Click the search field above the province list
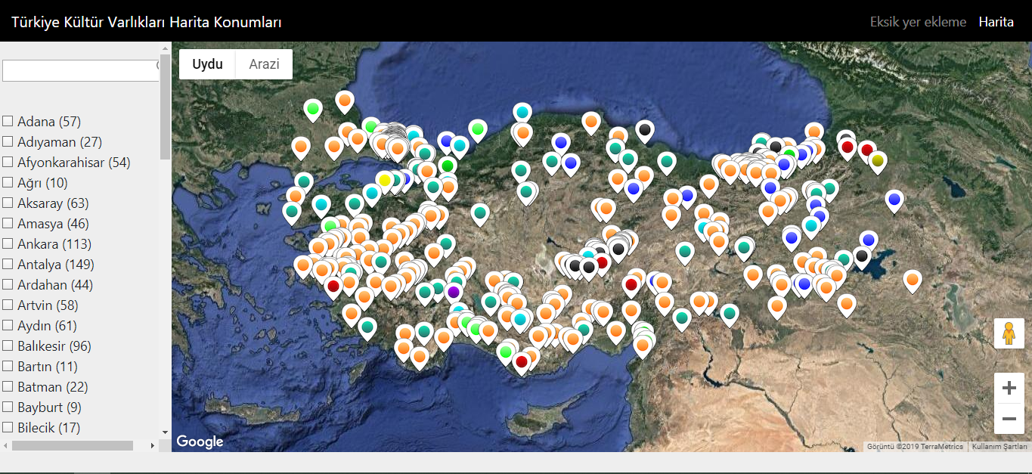The height and width of the screenshot is (474, 1032). pos(79,70)
